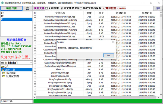Select the APP工具 folder
The height and width of the screenshot is (104, 163).
[x=17, y=70]
